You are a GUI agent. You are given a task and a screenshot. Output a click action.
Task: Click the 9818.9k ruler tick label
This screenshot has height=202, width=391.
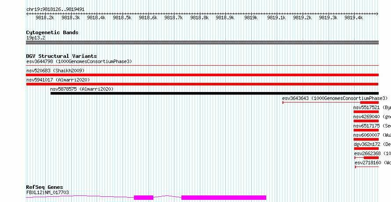point(225,18)
